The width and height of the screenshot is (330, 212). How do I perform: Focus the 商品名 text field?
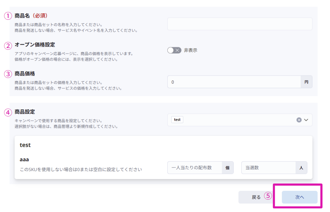(239, 24)
